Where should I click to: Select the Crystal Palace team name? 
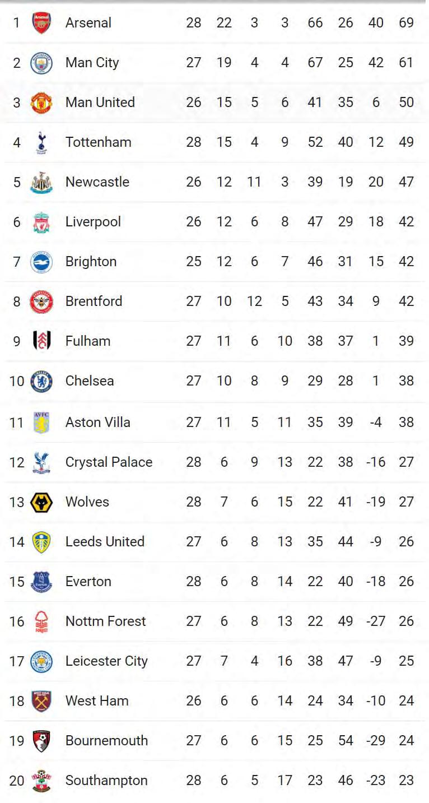pyautogui.click(x=109, y=462)
